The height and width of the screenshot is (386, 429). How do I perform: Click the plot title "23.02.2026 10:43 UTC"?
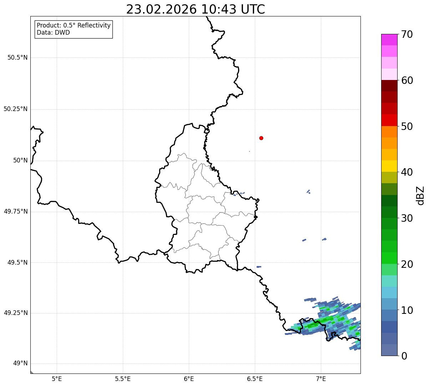[x=196, y=9]
